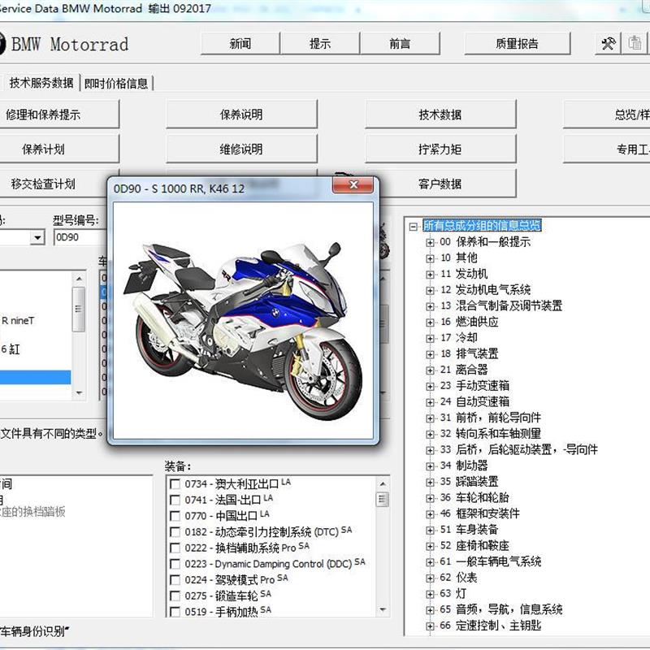Check 0275 锻造车轮 option
The image size is (650, 650).
click(175, 596)
